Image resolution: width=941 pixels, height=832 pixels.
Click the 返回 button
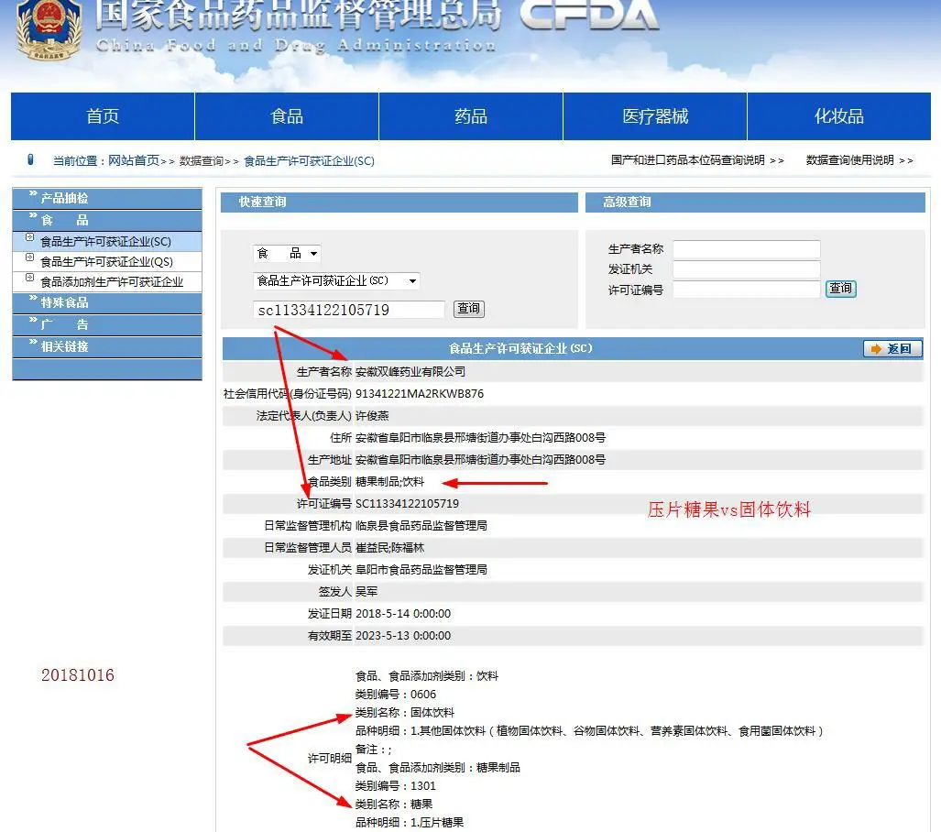tap(892, 349)
